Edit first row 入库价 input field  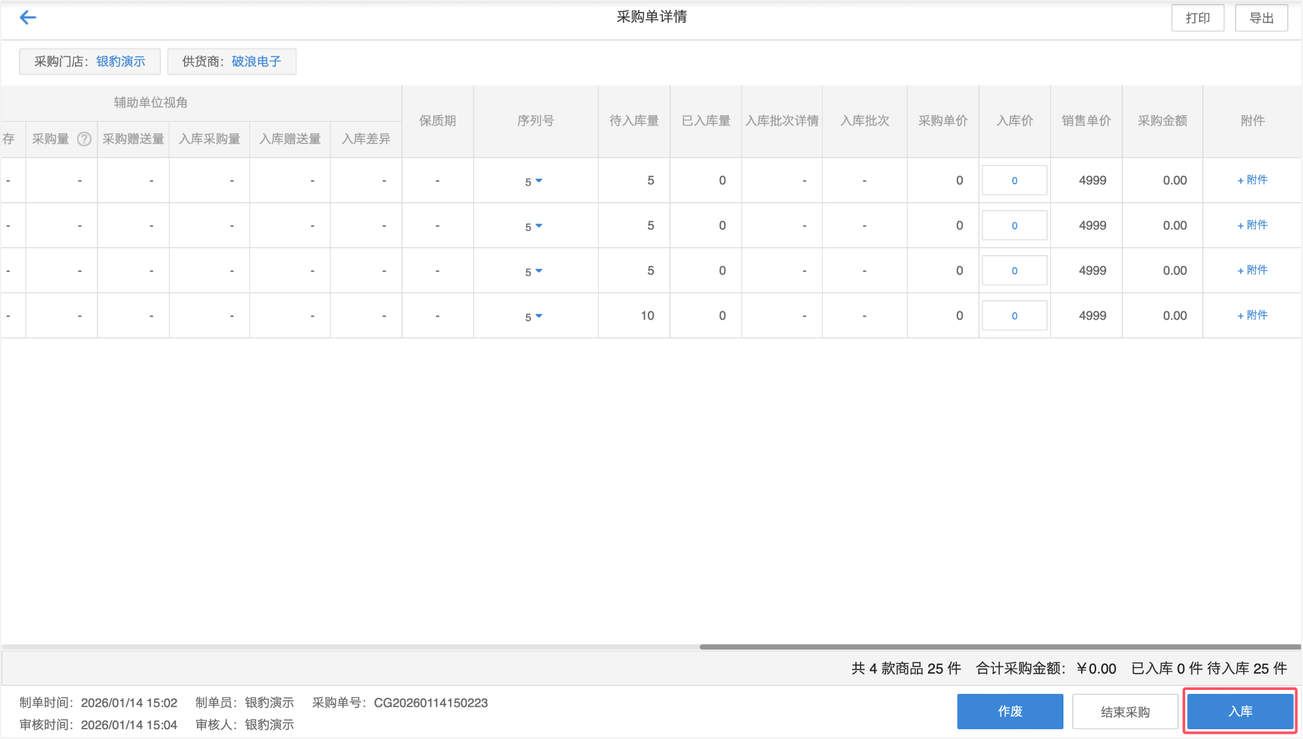[1014, 180]
